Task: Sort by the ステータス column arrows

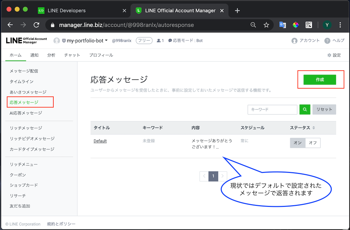Action: [314, 128]
